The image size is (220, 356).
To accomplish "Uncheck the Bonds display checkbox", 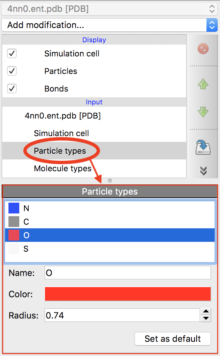I will pyautogui.click(x=12, y=88).
